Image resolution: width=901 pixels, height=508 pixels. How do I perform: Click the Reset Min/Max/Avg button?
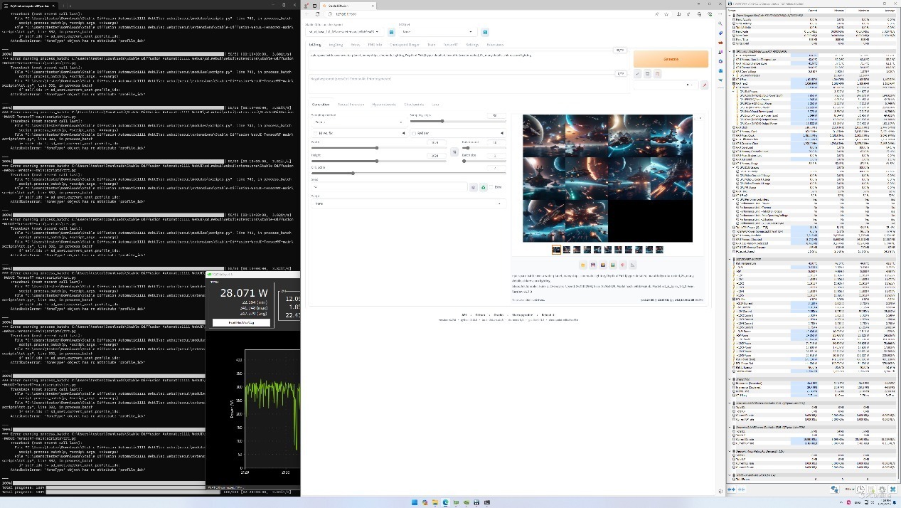click(241, 322)
